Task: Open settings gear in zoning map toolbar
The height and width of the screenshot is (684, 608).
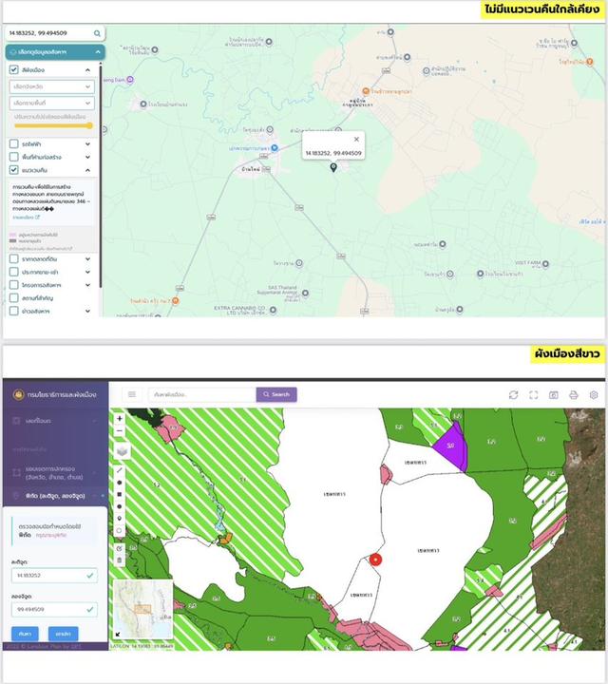Action: 594,394
